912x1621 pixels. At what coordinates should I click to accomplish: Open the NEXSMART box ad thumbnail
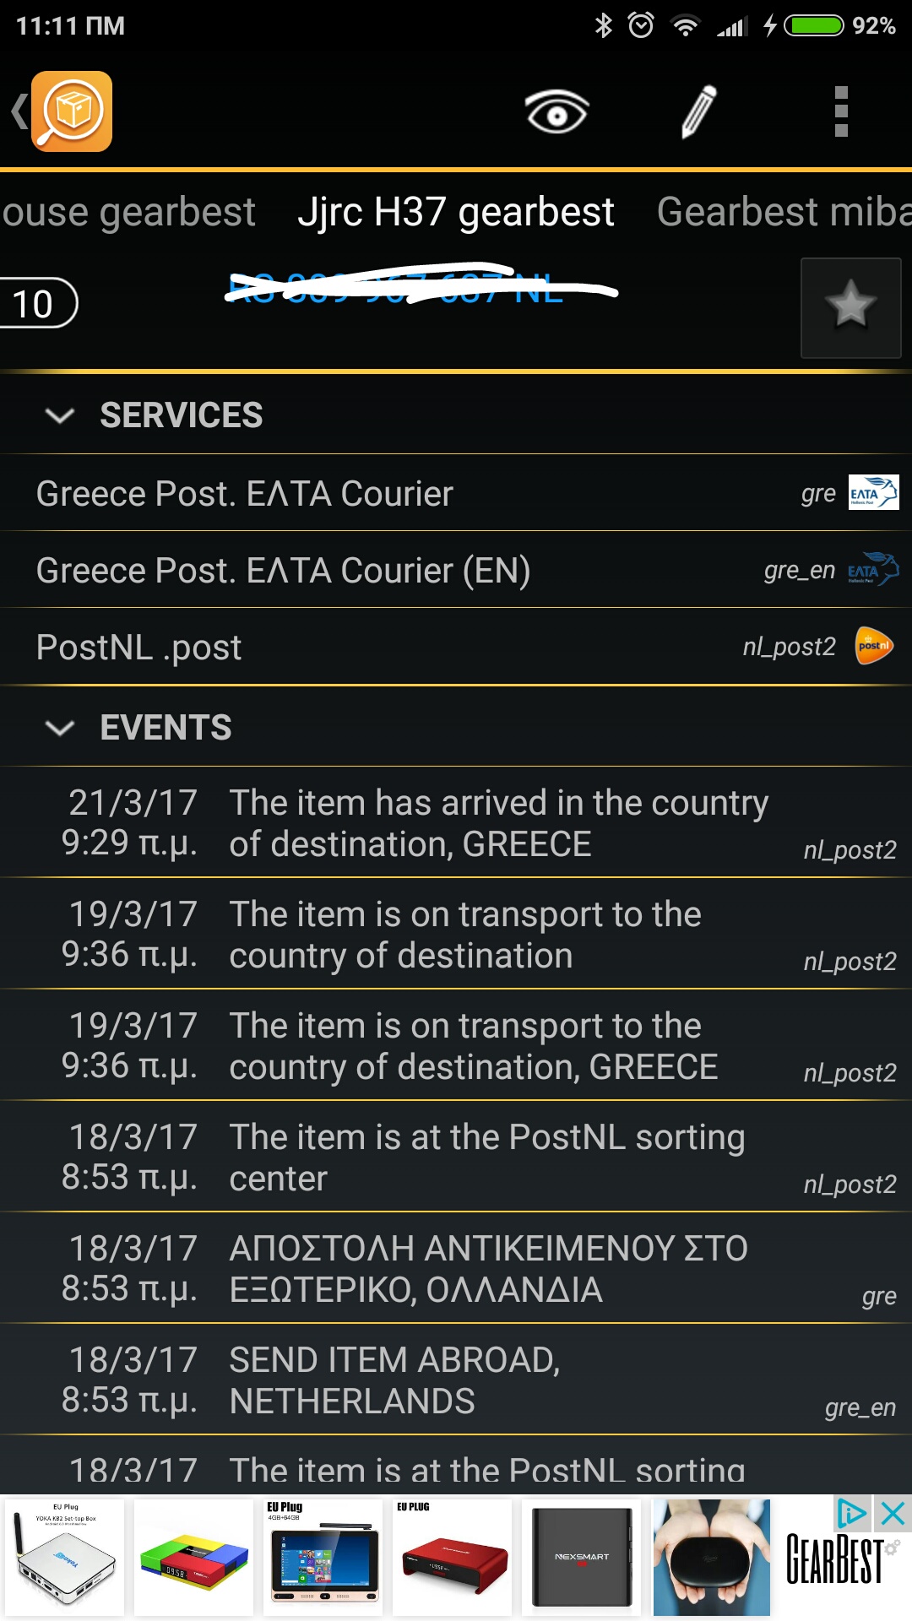point(581,1557)
